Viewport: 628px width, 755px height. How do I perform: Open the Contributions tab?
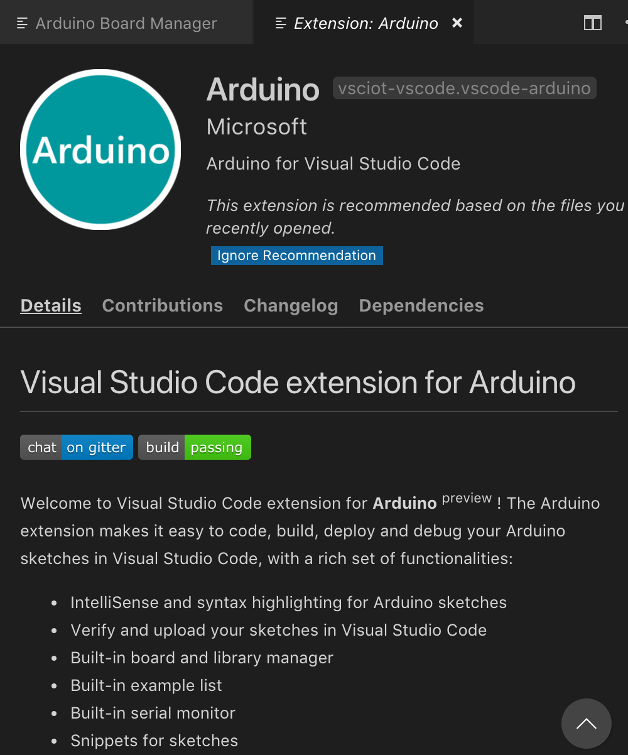162,306
